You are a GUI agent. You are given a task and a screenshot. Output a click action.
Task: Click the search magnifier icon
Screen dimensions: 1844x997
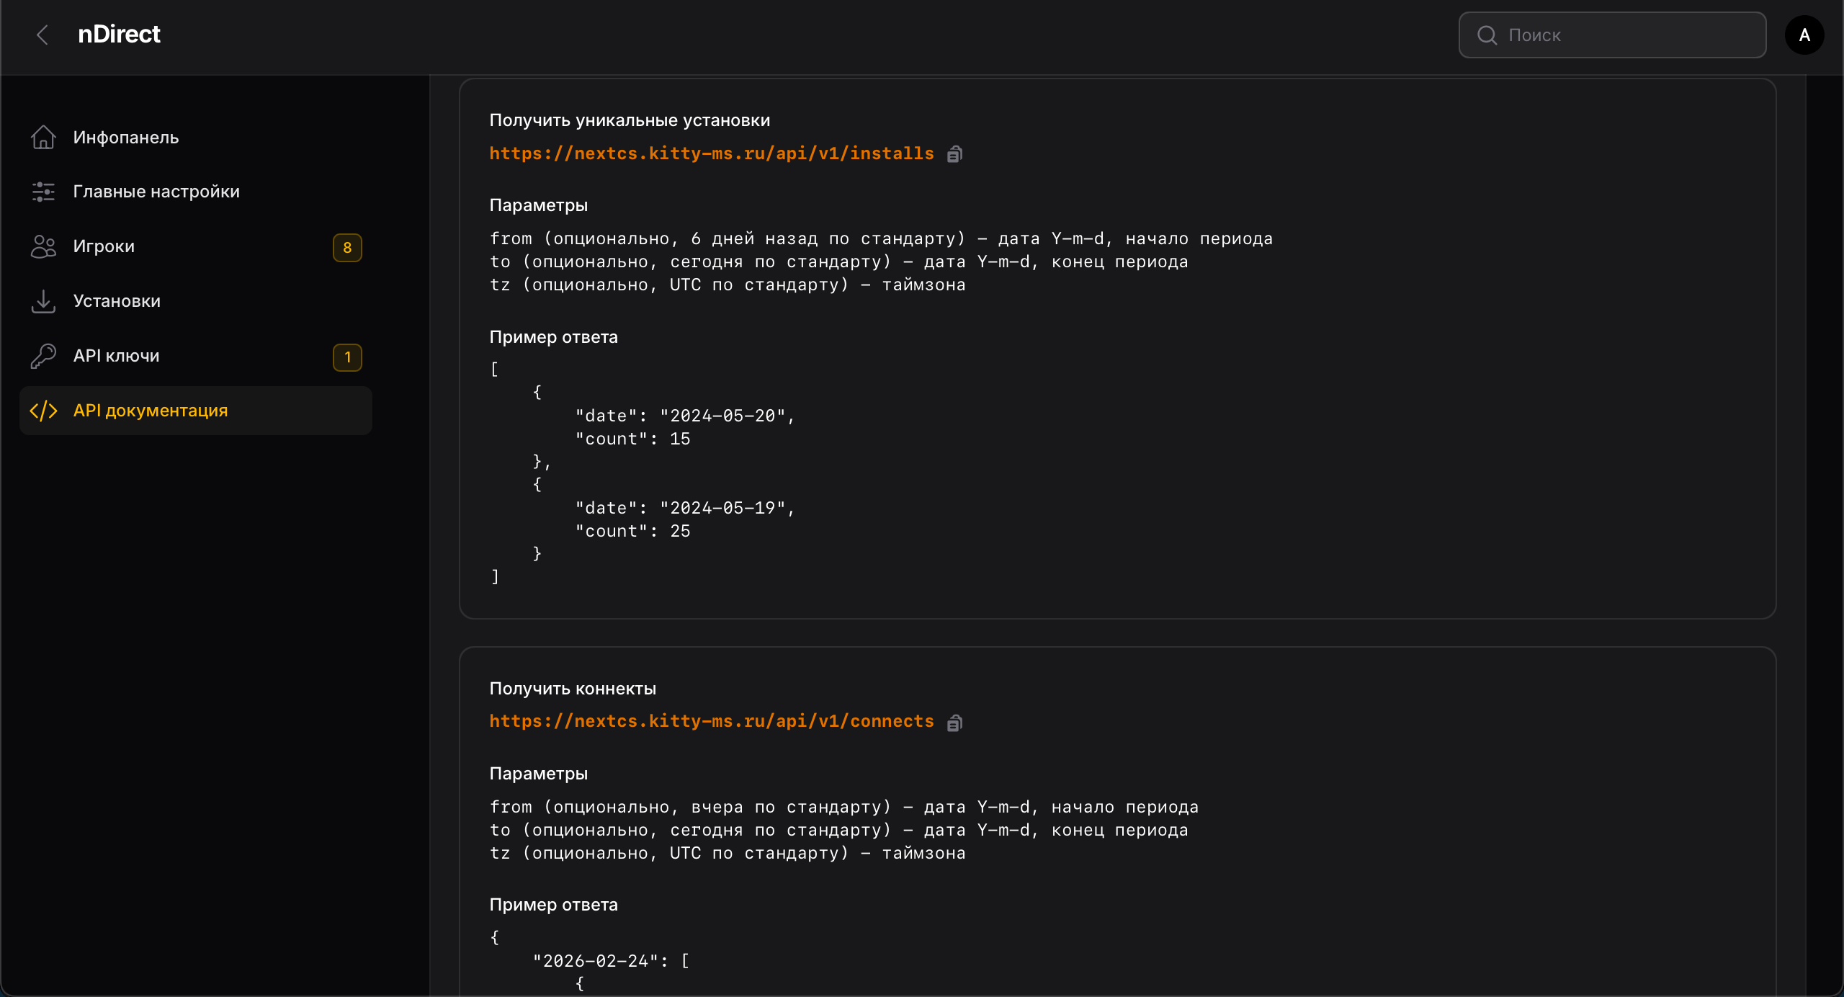tap(1487, 35)
